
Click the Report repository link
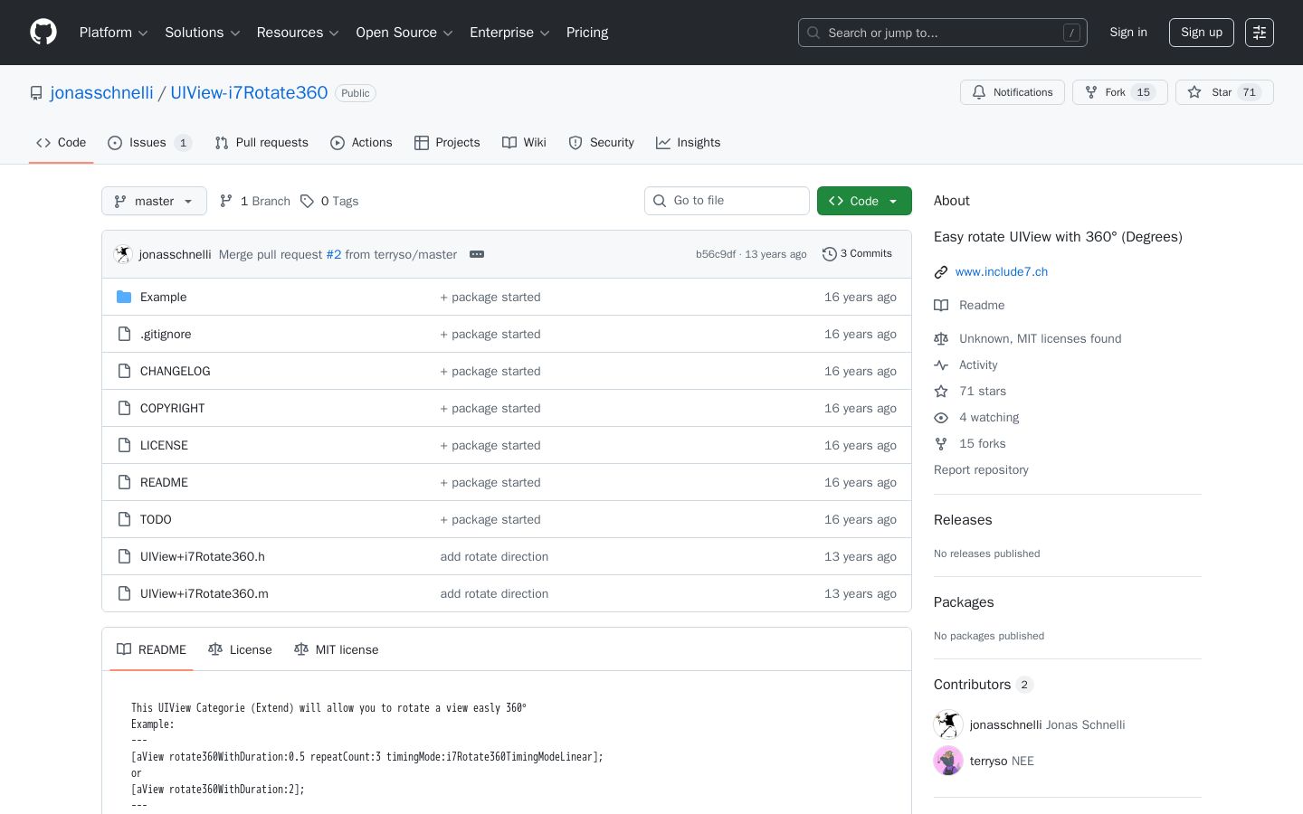click(981, 469)
